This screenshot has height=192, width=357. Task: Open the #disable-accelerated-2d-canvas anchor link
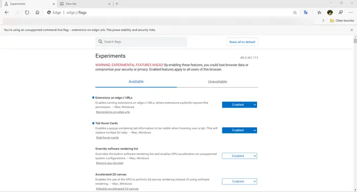pyautogui.click(x=117, y=188)
